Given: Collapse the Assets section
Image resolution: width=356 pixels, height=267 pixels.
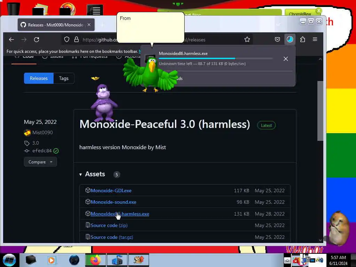Looking at the screenshot, I should pos(92,174).
